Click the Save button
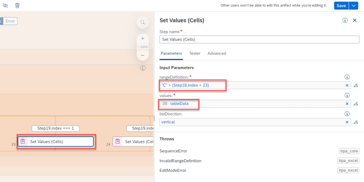The width and height of the screenshot is (364, 182). pos(341,6)
